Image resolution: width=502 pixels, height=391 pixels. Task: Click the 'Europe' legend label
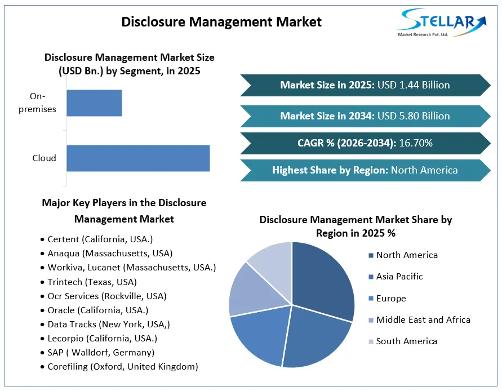point(391,299)
